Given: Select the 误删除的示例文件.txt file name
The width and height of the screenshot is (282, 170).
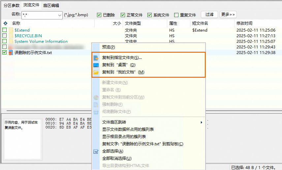Looking at the screenshot, I should tap(33, 53).
